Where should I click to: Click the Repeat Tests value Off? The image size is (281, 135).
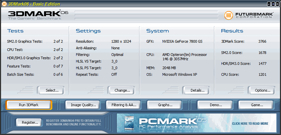(x=114, y=74)
